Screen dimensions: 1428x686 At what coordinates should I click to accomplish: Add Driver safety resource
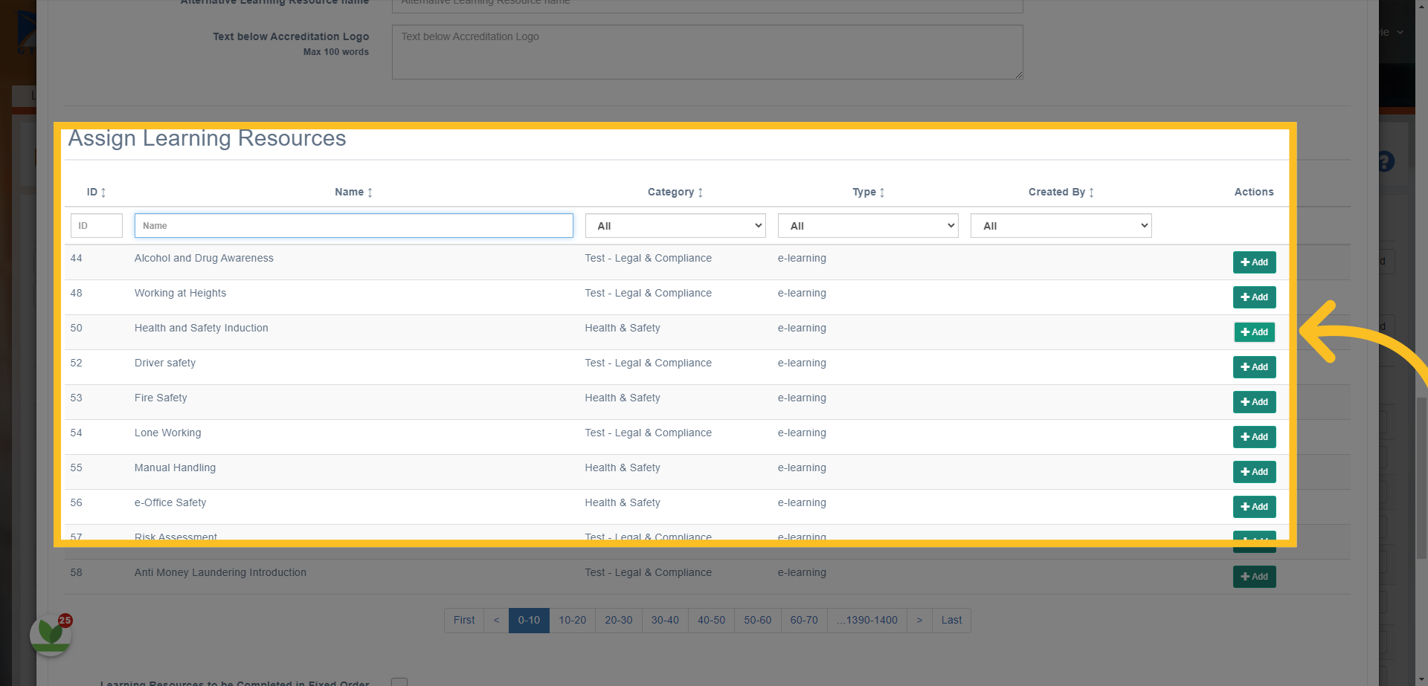pyautogui.click(x=1254, y=367)
